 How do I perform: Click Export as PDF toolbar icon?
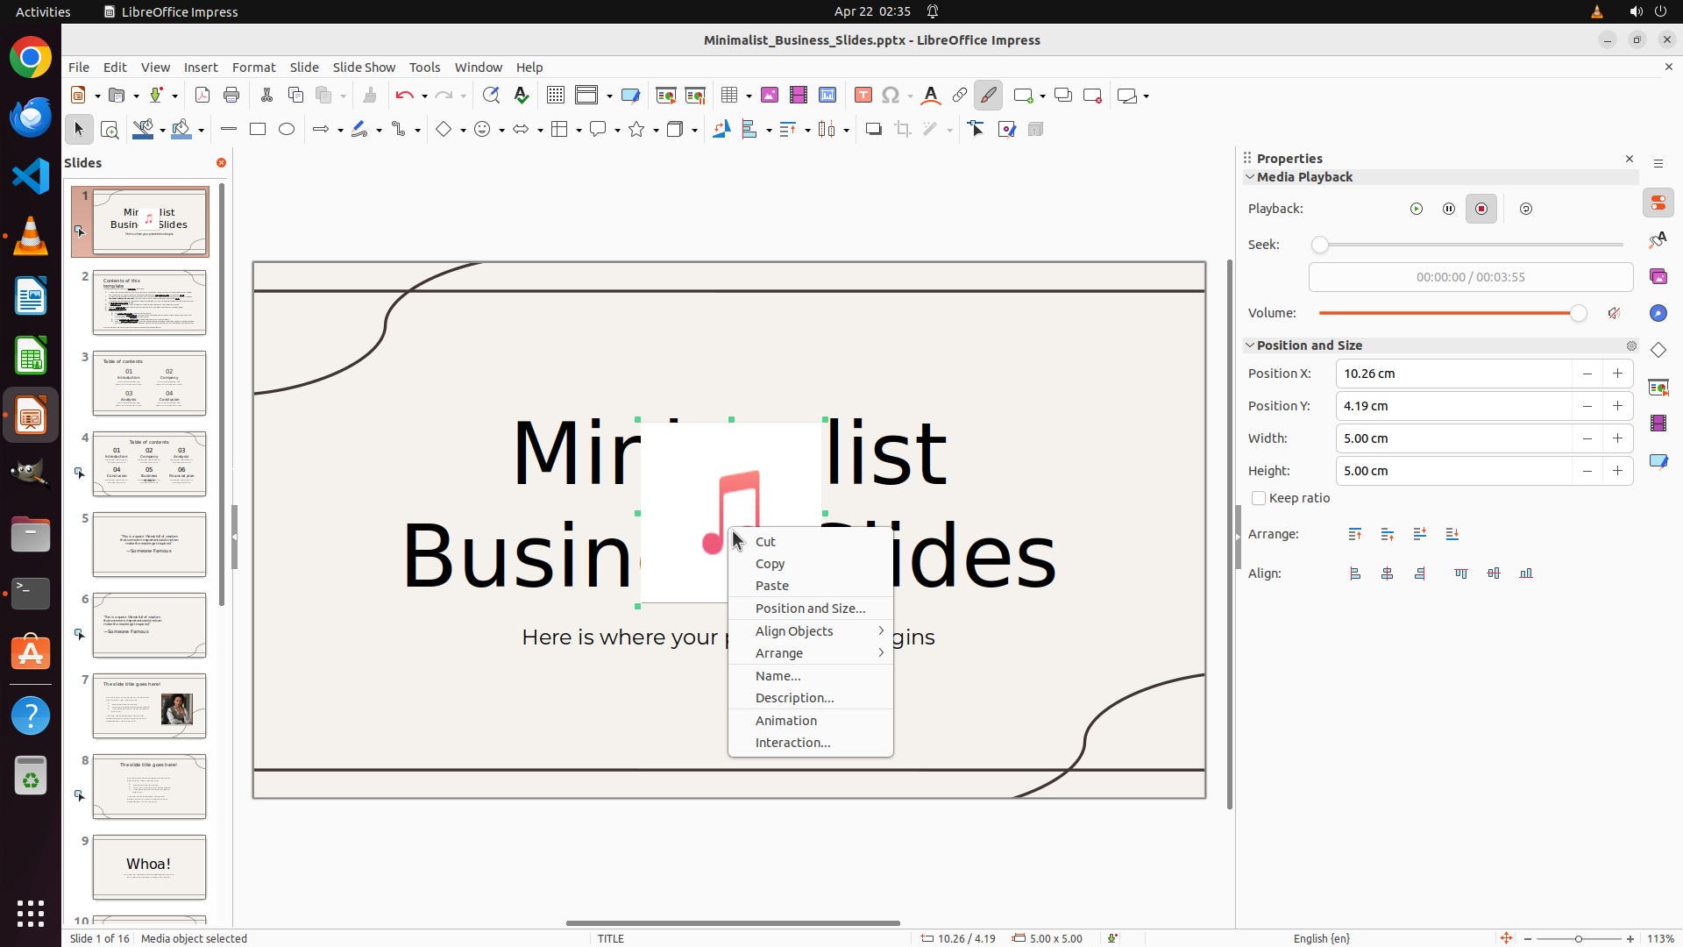point(202,96)
